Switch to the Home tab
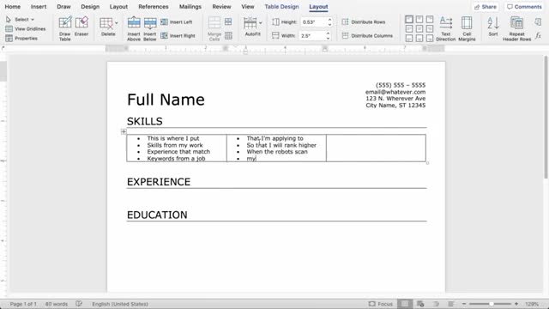549x309 pixels. (13, 7)
